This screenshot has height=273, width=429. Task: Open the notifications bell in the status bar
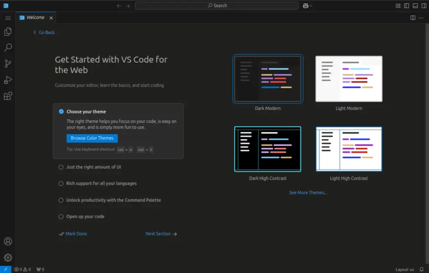tap(421, 269)
